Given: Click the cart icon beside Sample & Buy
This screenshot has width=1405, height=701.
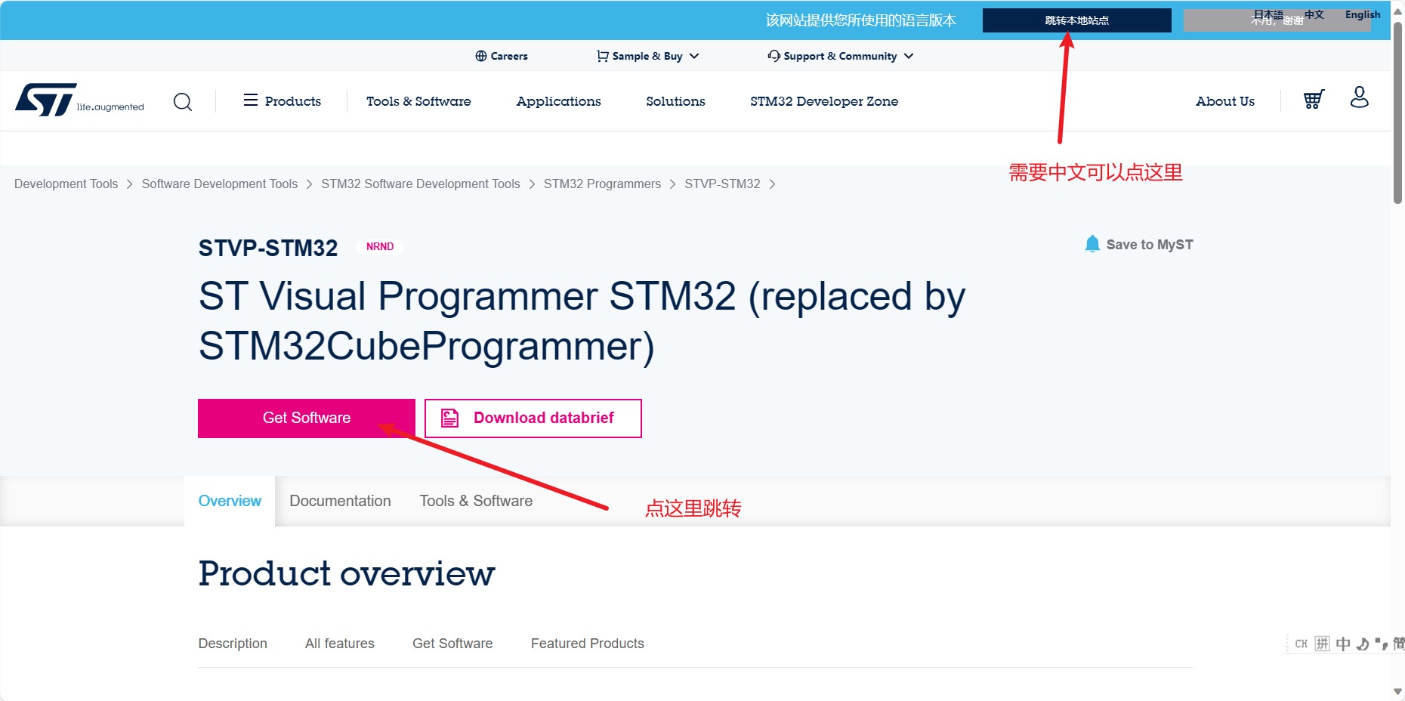Looking at the screenshot, I should pyautogui.click(x=602, y=56).
